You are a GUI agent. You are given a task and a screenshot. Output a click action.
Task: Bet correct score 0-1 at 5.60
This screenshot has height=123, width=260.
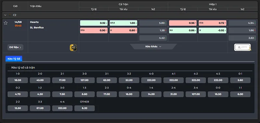[x=240, y=80]
